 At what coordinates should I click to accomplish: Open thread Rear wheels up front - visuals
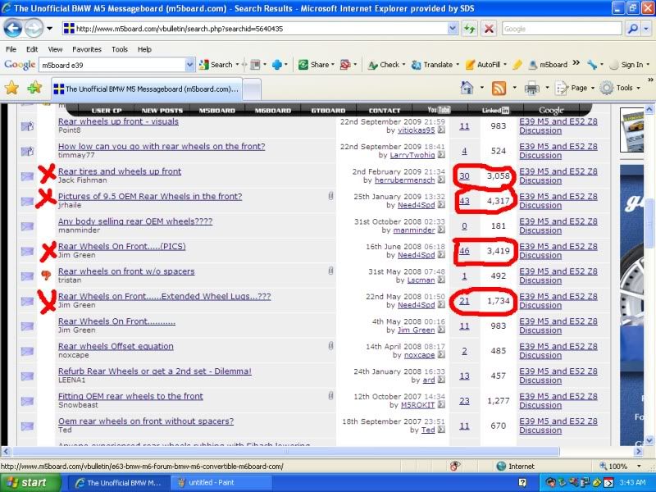click(x=118, y=121)
